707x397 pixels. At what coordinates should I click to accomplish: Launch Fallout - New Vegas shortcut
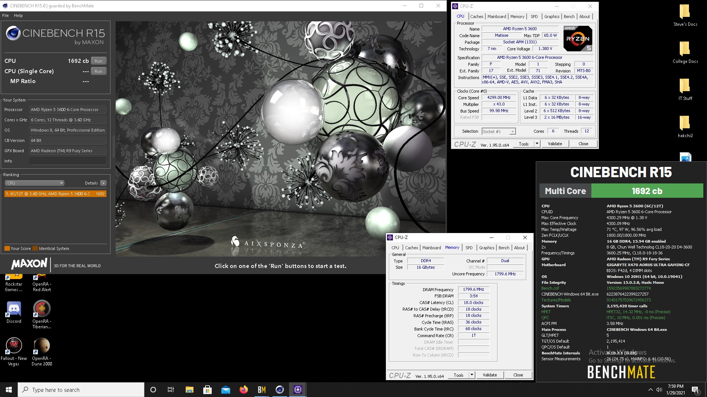click(14, 352)
